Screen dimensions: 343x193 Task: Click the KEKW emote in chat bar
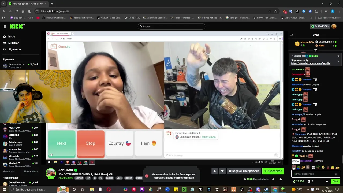(294, 168)
